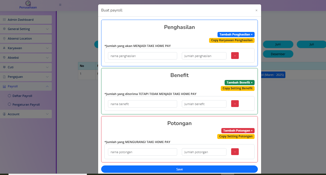Click the General Setting gear icon
Screen dimensions: 326x175
[x=4, y=29]
